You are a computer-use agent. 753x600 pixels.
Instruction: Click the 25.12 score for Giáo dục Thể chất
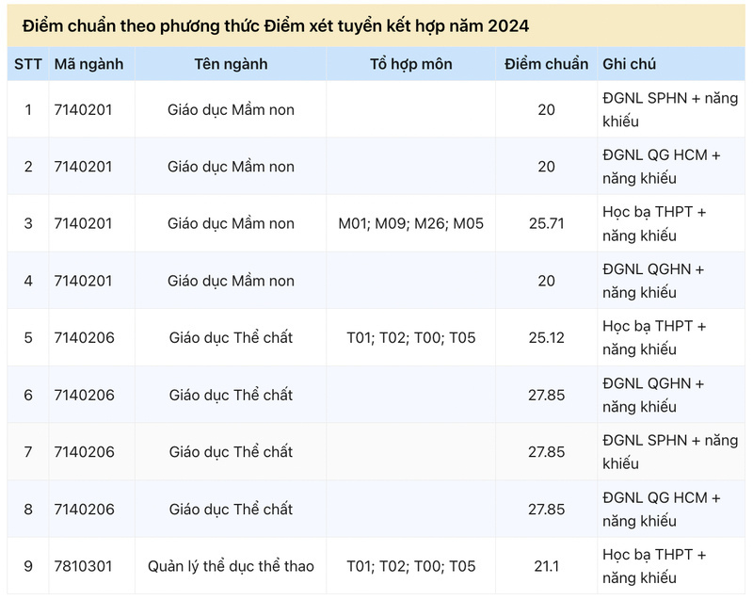click(547, 338)
